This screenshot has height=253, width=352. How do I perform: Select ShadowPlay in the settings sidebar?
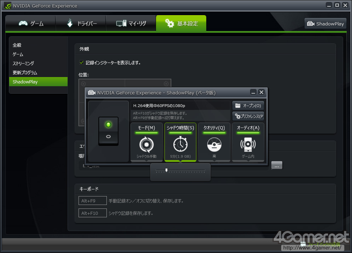tap(39, 82)
